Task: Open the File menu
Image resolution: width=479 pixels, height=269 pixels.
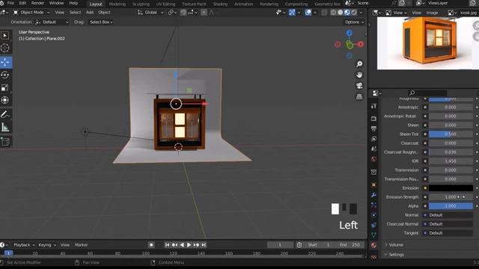Action: coord(10,3)
